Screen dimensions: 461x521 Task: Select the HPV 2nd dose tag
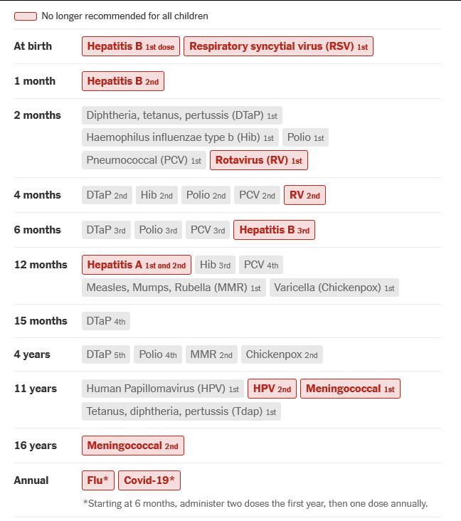(272, 389)
